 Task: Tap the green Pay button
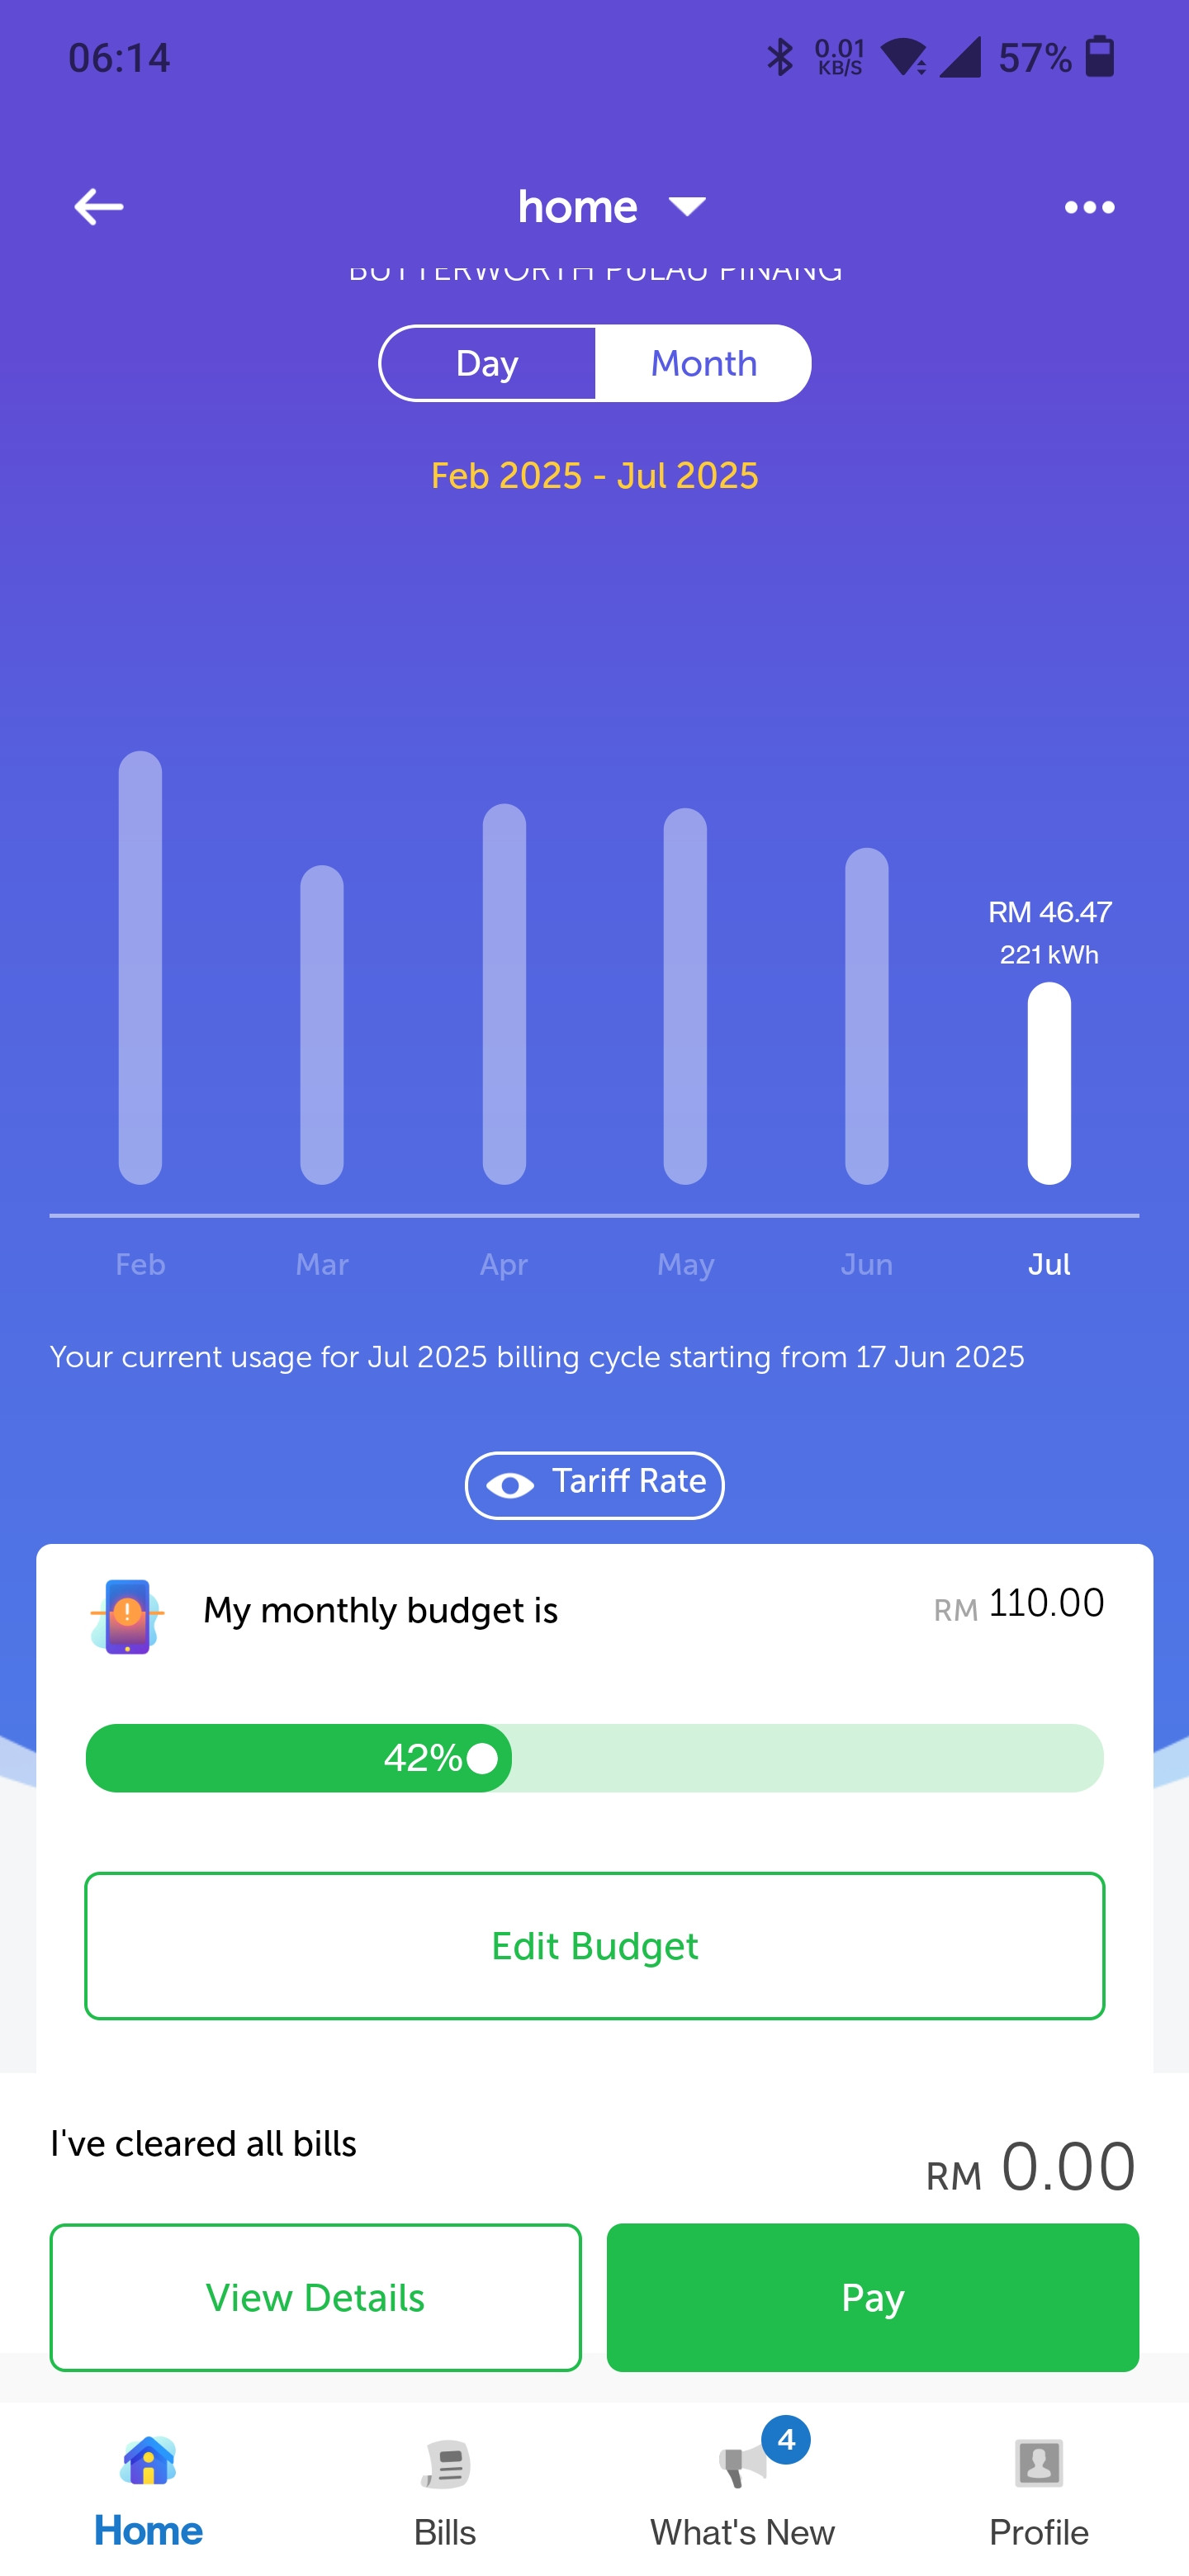point(872,2297)
